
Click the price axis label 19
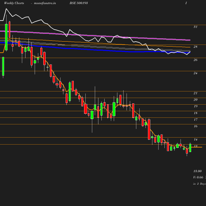click(195, 106)
